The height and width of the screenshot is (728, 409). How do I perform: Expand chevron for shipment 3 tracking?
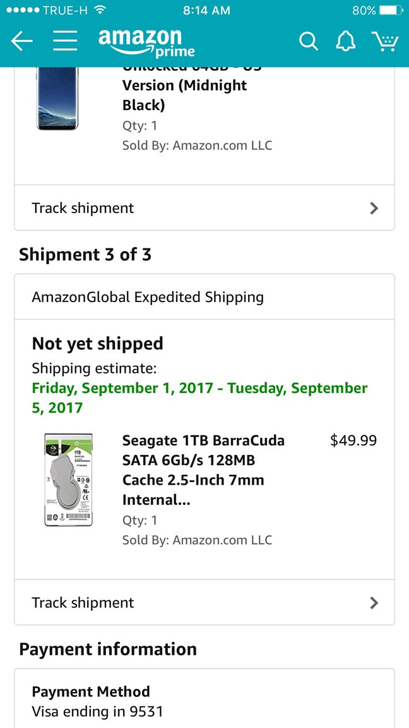(x=374, y=602)
